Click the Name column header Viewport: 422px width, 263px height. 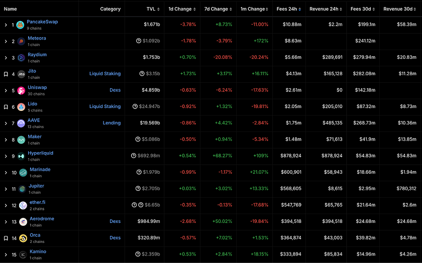click(10, 9)
